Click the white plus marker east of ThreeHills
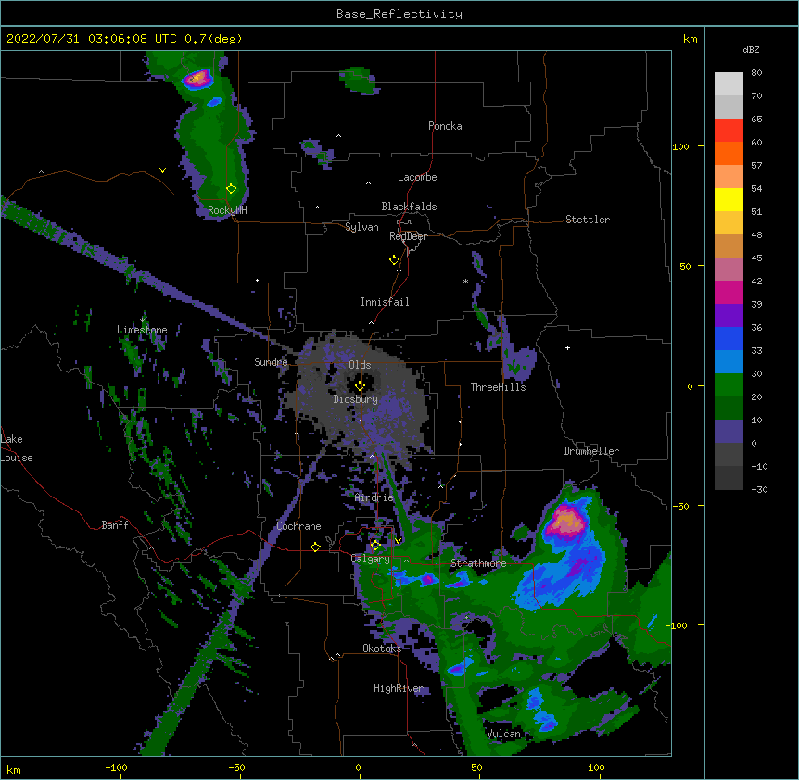This screenshot has height=780, width=799. pos(567,347)
